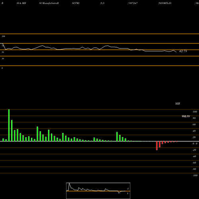
Task: Click the -1 label in mini chart
Action: (128, 189)
